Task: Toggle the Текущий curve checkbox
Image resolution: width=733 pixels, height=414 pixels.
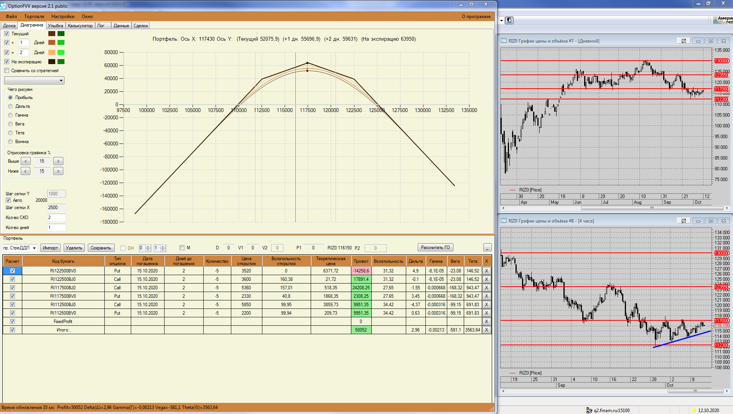Action: (7, 34)
